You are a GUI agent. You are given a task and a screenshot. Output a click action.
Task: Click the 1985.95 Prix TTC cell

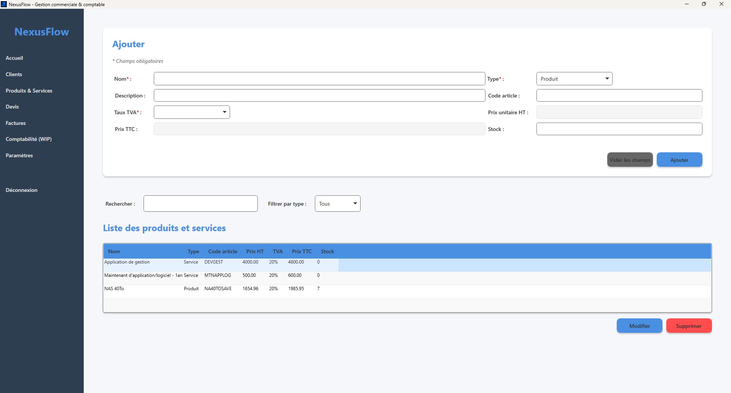point(296,289)
